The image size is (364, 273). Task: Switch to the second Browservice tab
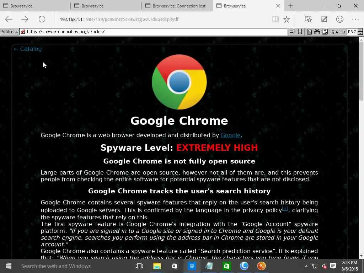pos(106,6)
